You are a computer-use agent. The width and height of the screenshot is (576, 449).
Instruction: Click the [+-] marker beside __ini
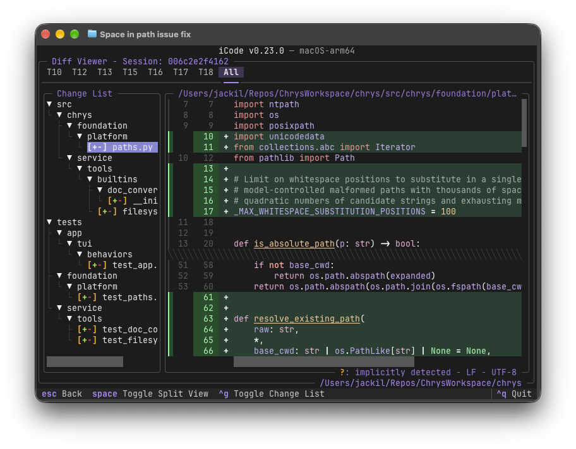coord(117,201)
